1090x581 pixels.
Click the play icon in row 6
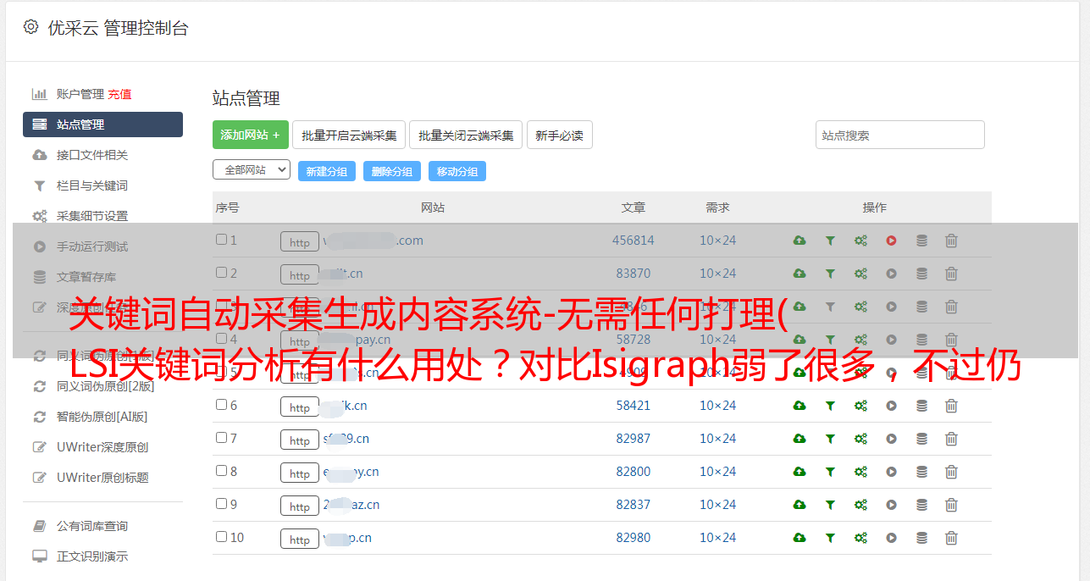click(x=891, y=406)
